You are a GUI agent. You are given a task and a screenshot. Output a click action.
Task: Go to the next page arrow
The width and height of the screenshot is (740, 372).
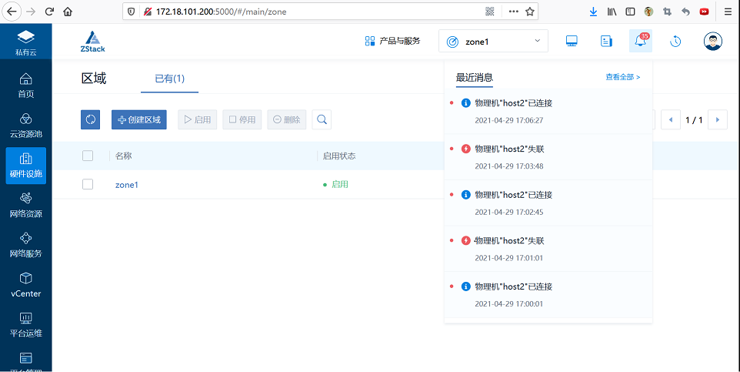coord(718,119)
